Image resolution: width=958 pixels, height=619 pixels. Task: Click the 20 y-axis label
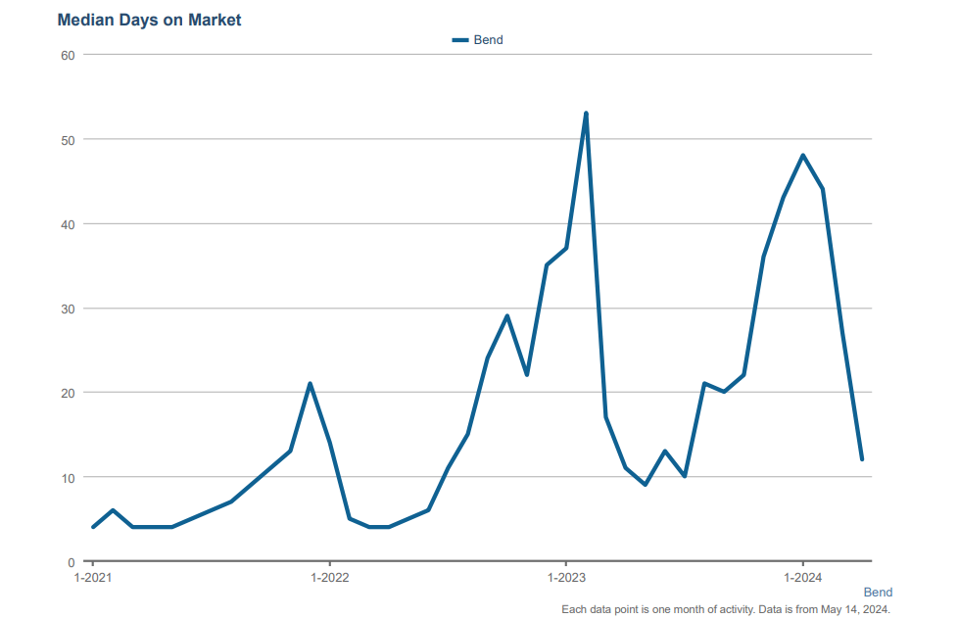tap(69, 393)
